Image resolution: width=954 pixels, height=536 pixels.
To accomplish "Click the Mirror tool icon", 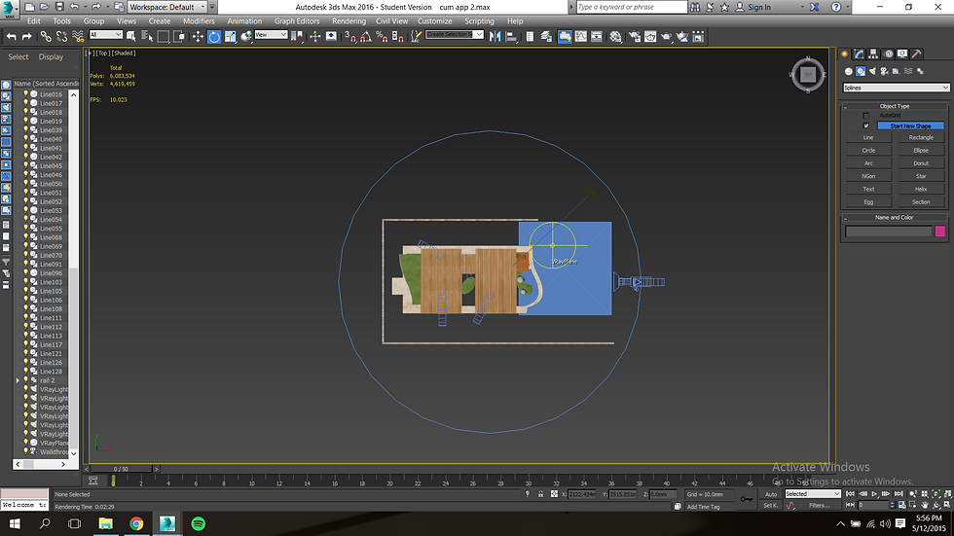I will pyautogui.click(x=495, y=36).
